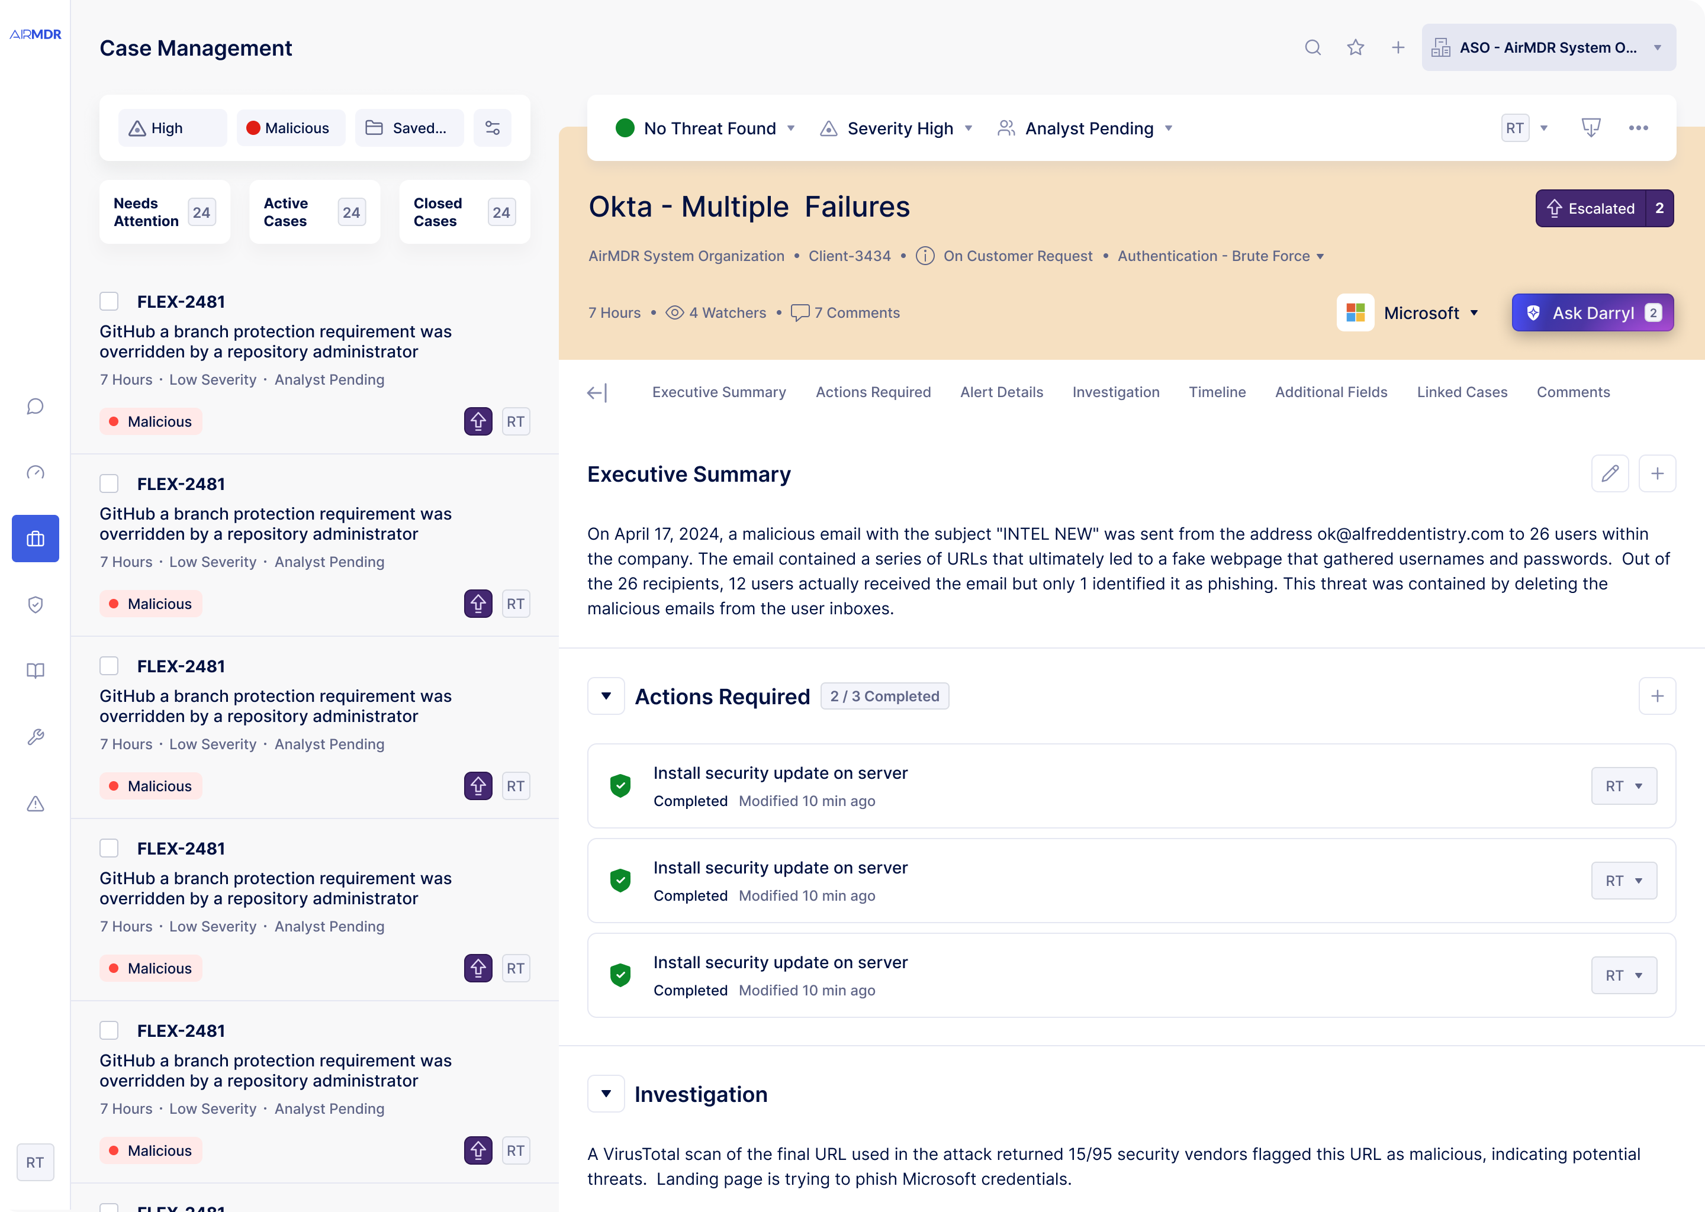The width and height of the screenshot is (1705, 1212).
Task: Collapse the Actions Required section
Action: (x=606, y=695)
